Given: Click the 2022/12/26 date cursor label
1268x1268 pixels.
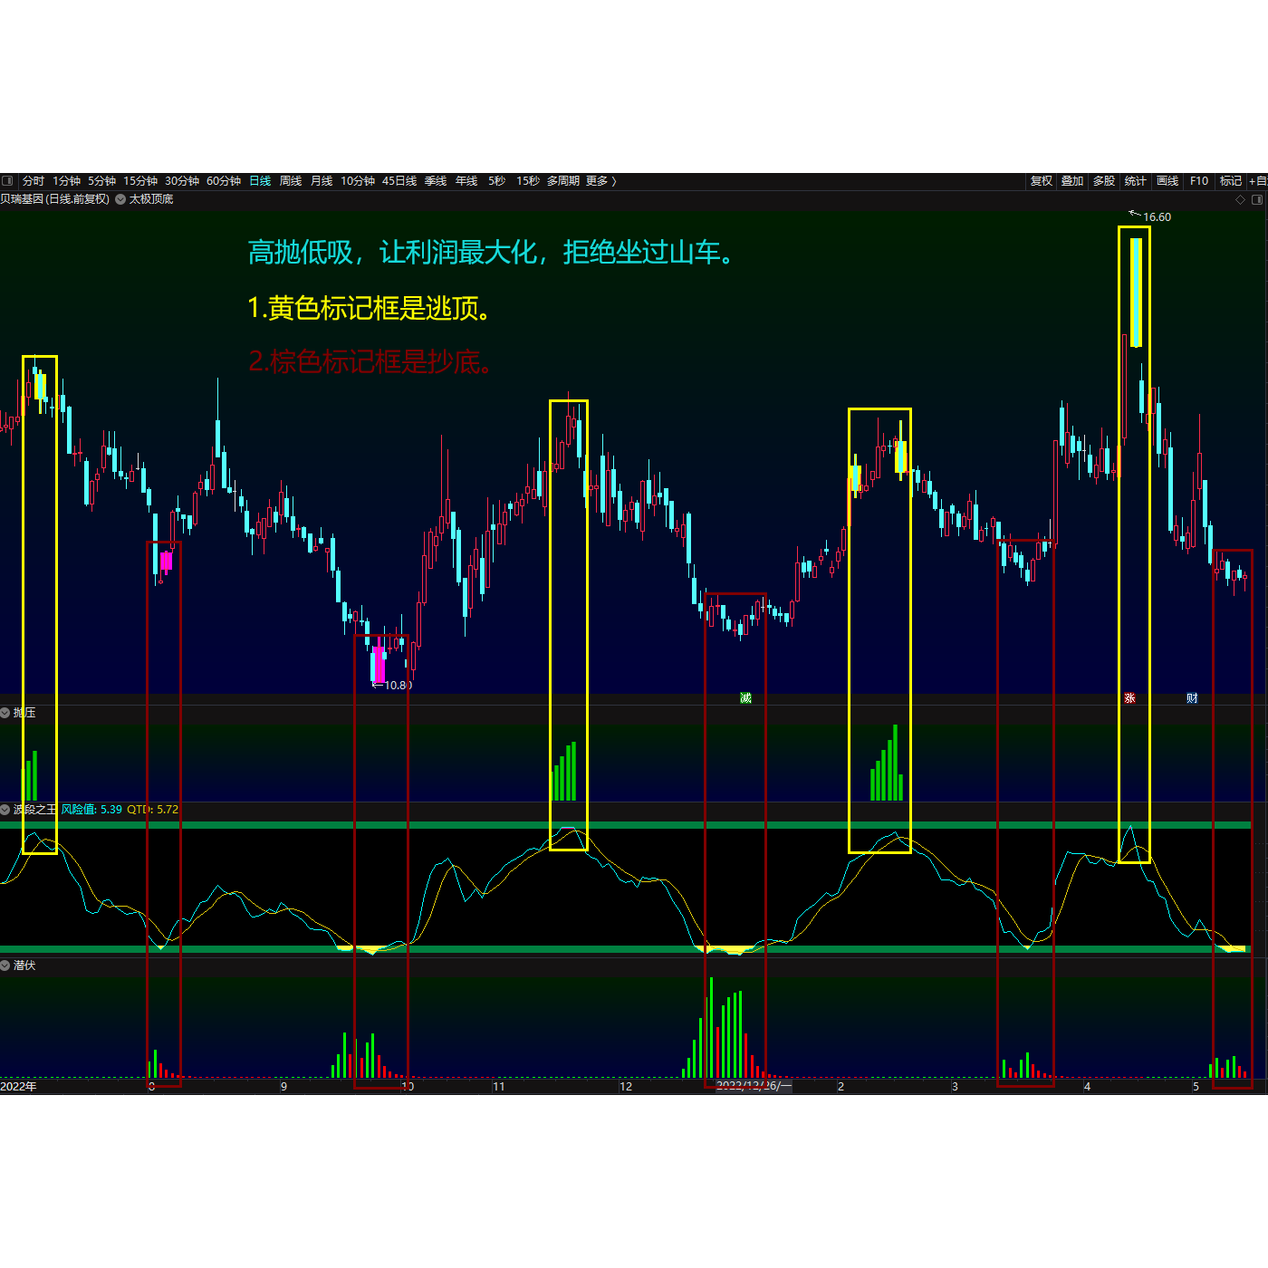Looking at the screenshot, I should pos(754,1086).
